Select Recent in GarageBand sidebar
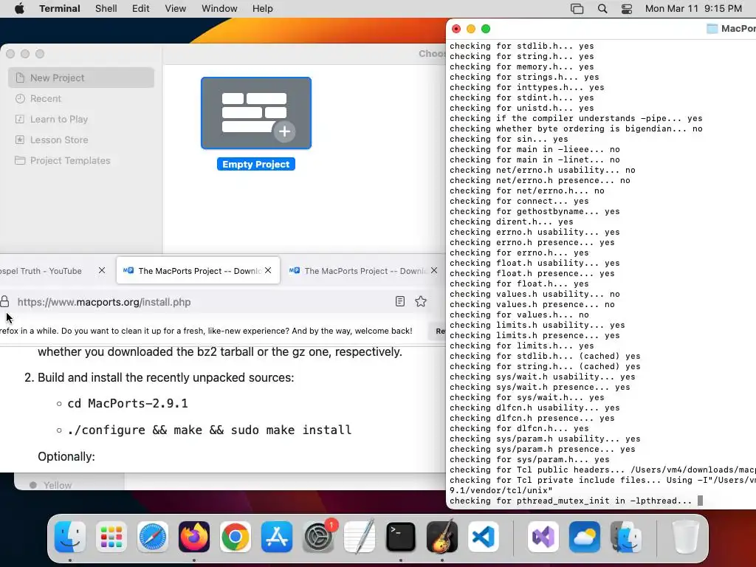The image size is (756, 567). [81, 98]
